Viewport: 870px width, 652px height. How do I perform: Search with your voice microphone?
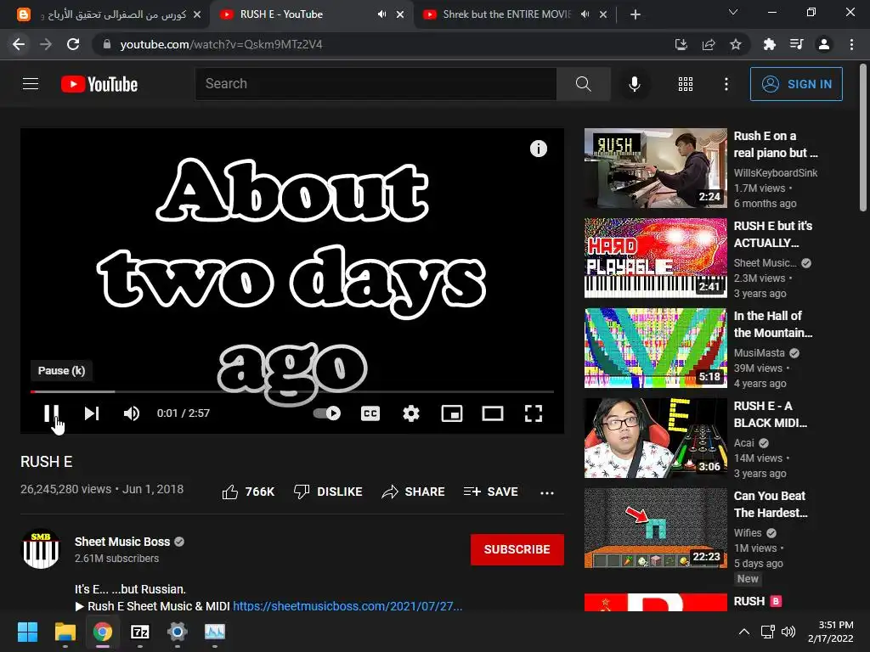coord(635,84)
